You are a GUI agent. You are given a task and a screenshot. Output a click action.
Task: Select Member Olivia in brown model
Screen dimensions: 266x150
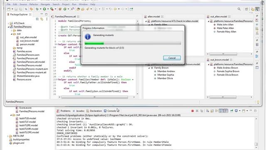coord(165,78)
